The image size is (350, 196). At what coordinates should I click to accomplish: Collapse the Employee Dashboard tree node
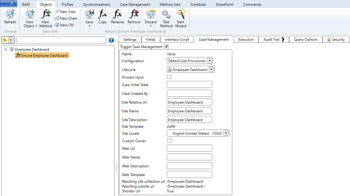5,49
